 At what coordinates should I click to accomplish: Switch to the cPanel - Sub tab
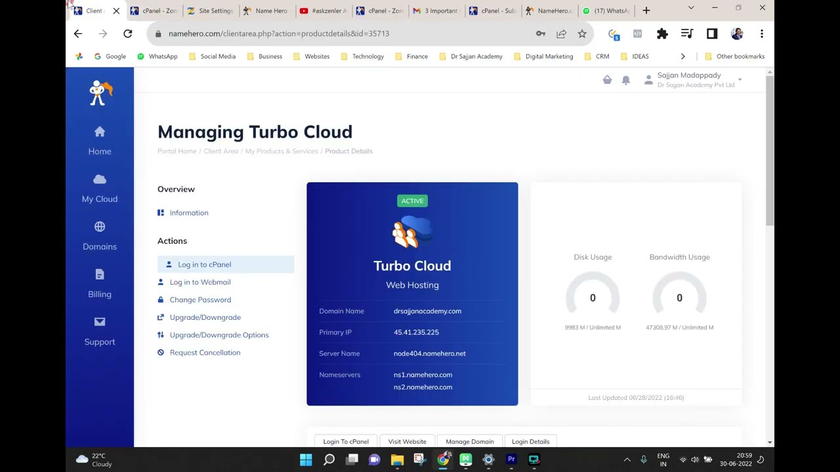(x=492, y=10)
